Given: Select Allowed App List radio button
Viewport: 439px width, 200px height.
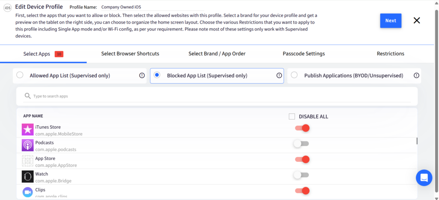Looking at the screenshot, I should 20,75.
